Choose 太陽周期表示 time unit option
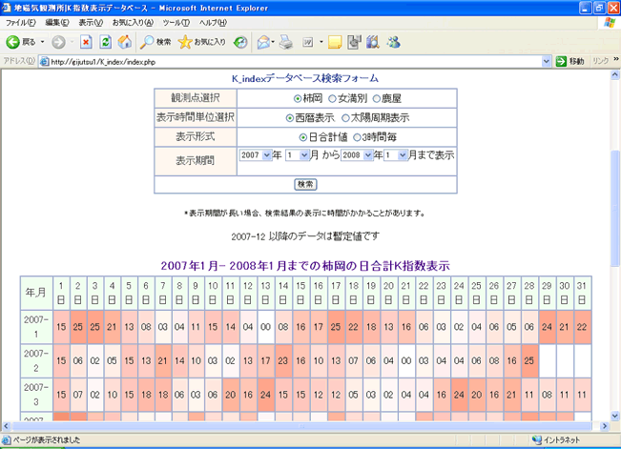 [345, 117]
